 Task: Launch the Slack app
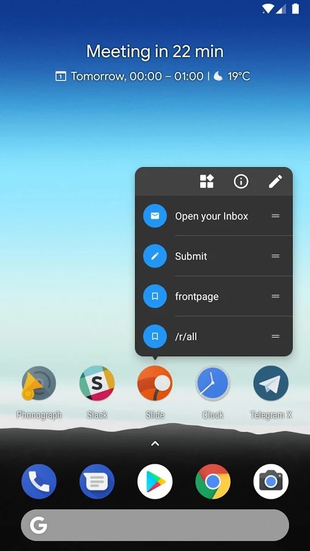point(97,383)
